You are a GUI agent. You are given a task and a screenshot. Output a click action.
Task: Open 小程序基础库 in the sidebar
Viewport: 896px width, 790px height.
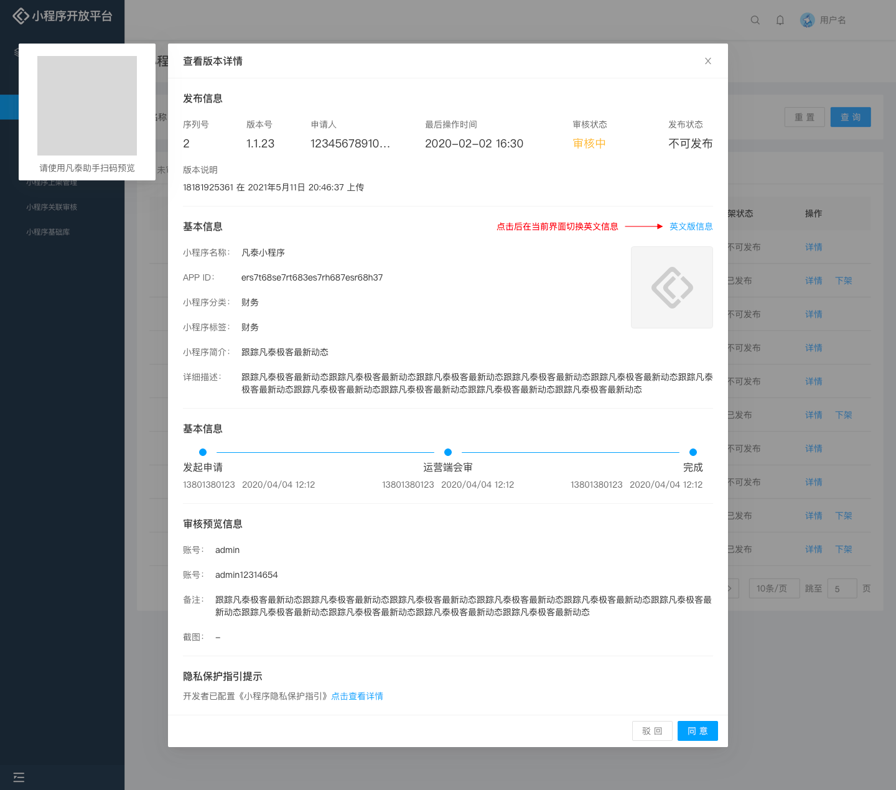[48, 232]
